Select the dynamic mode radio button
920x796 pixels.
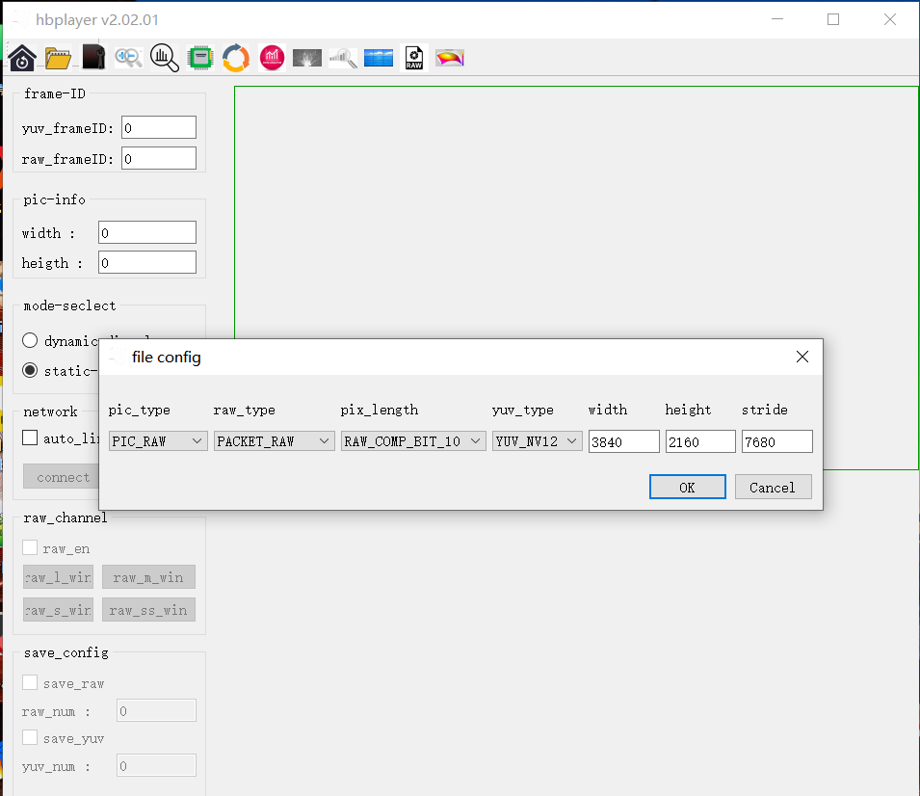coord(30,340)
